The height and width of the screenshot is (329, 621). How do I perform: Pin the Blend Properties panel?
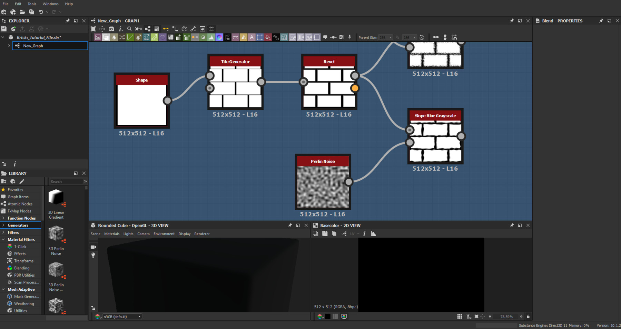point(601,21)
